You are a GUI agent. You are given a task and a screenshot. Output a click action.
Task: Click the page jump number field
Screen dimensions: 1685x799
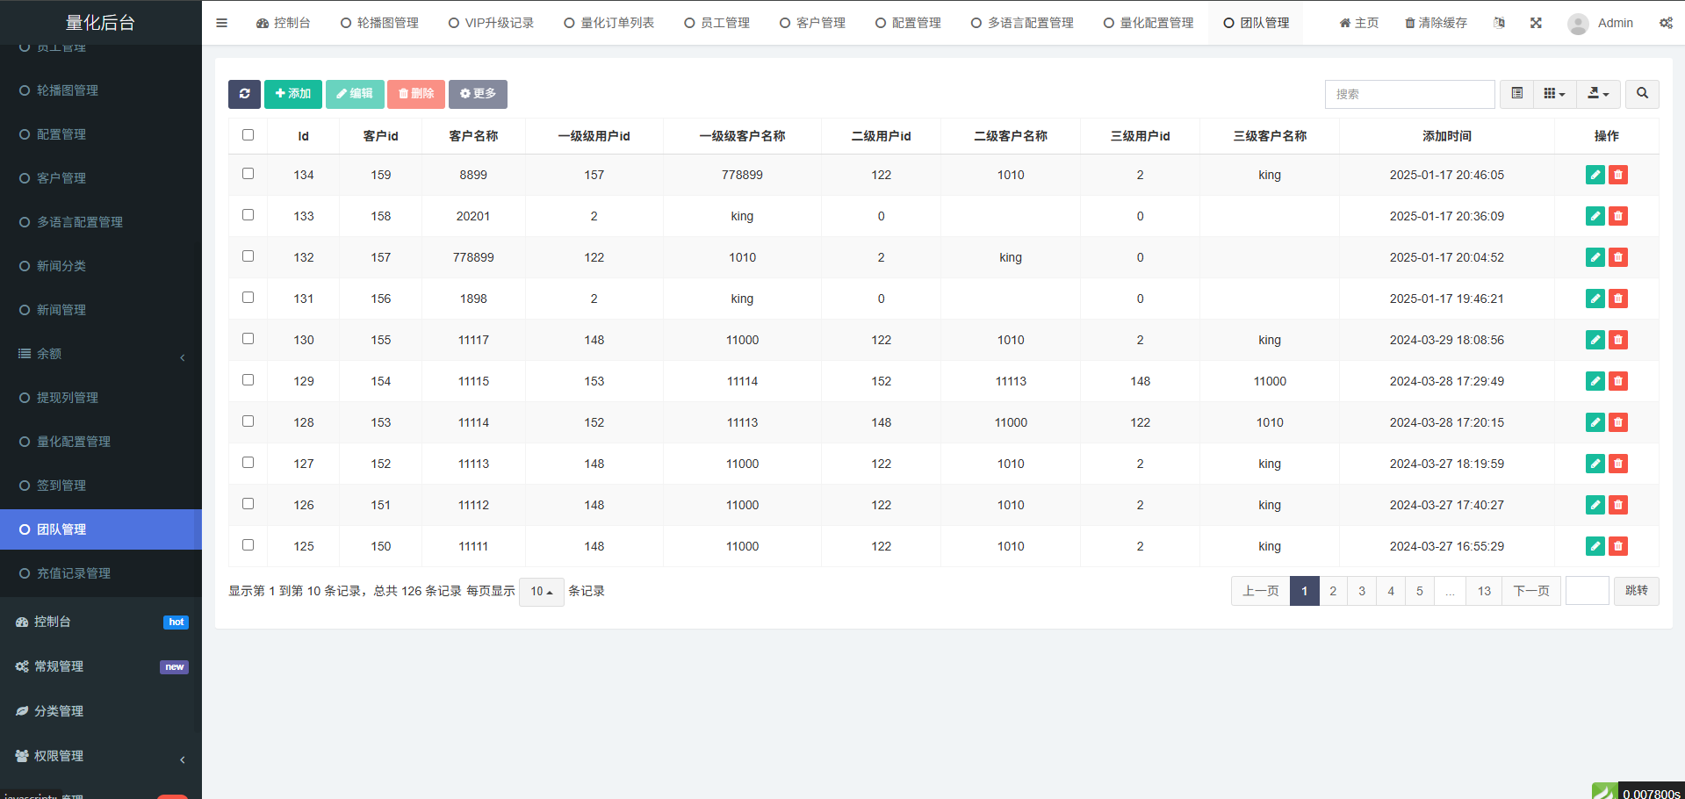1587,591
